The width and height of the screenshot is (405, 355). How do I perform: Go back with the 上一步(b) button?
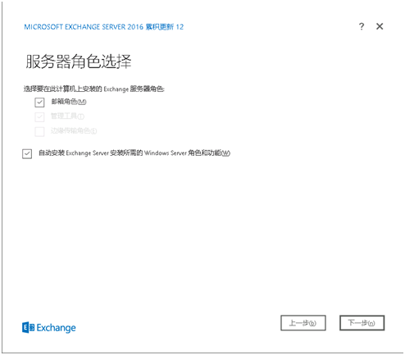[x=303, y=323]
